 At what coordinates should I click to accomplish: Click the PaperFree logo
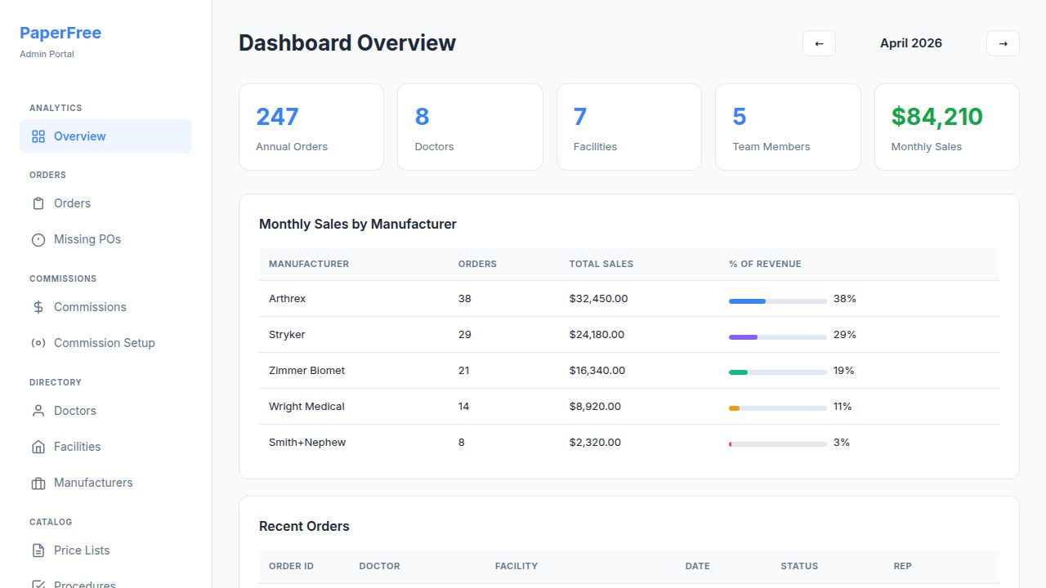(60, 33)
